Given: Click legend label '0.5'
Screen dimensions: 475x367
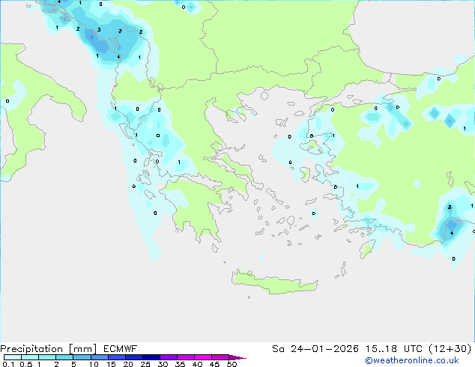Looking at the screenshot, I should coord(26,364).
